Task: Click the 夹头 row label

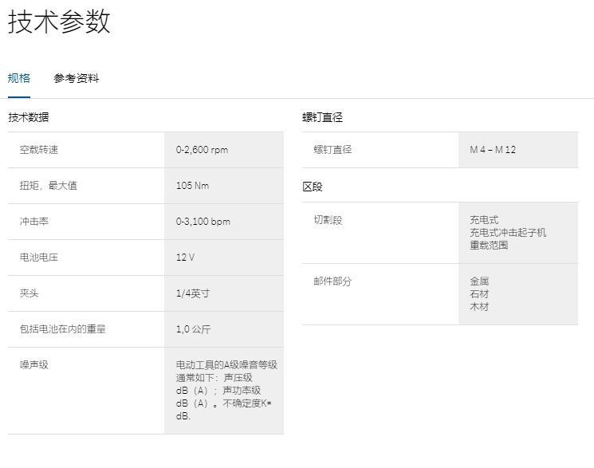Action: point(30,293)
